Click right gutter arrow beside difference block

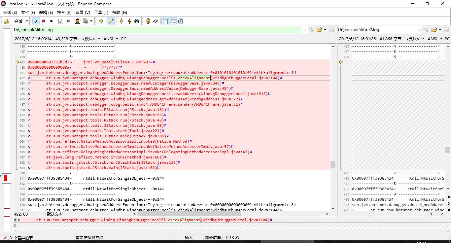point(341,62)
